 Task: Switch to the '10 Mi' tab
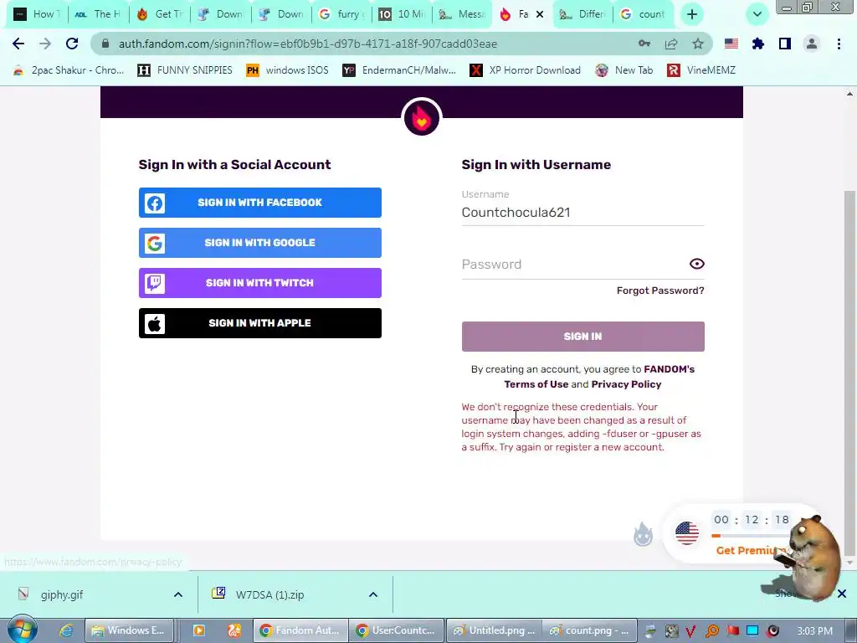pyautogui.click(x=403, y=14)
